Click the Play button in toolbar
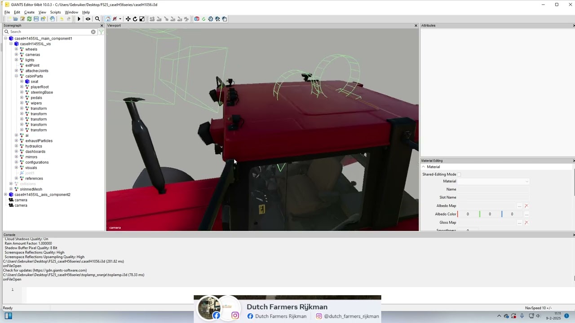This screenshot has width=575, height=323. point(79,19)
